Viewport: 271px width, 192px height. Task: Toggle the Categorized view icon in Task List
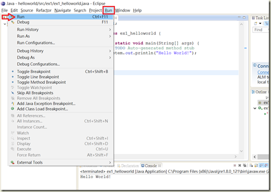point(267,23)
